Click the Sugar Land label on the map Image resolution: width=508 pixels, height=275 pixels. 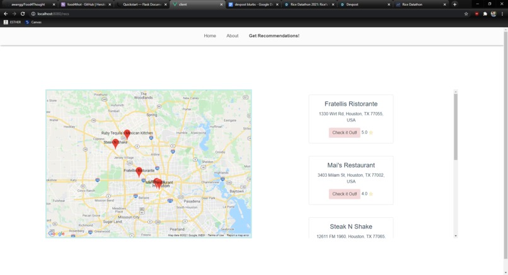tap(112, 222)
